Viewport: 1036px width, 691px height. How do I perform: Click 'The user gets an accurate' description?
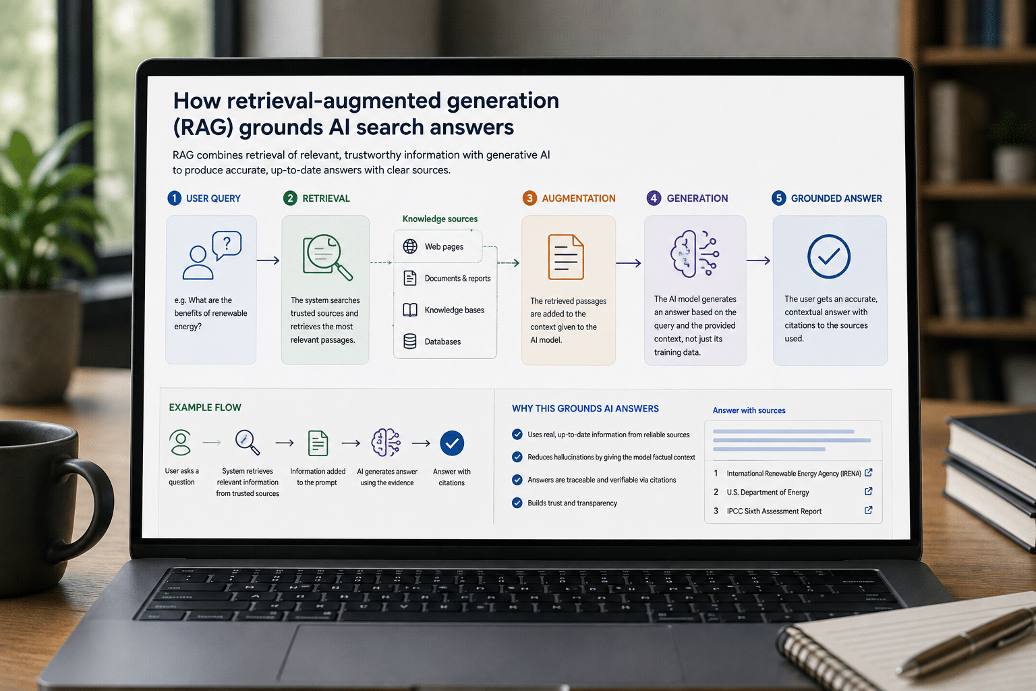click(x=831, y=319)
